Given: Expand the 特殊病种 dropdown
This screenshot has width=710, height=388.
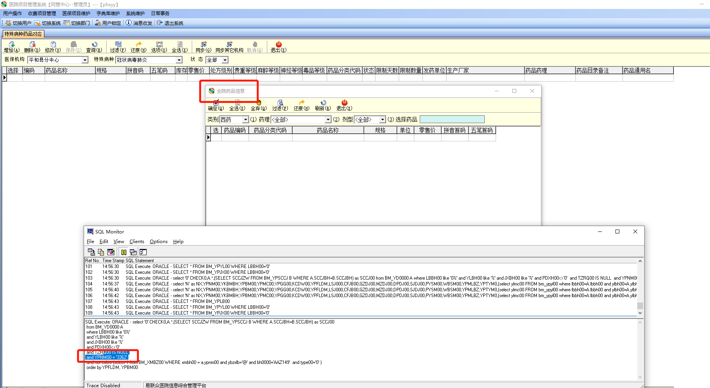Looking at the screenshot, I should point(179,60).
